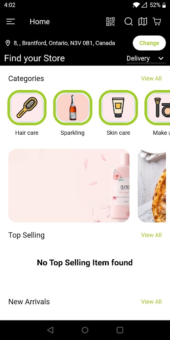Screen dimensions: 170x340
Task: Open the hamburger navigation menu
Action: coord(10,22)
